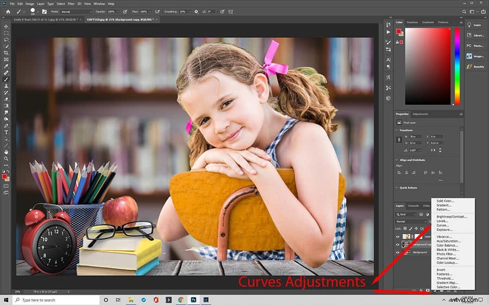
Task: Choose Levels from adjustment menu
Action: pyautogui.click(x=442, y=221)
